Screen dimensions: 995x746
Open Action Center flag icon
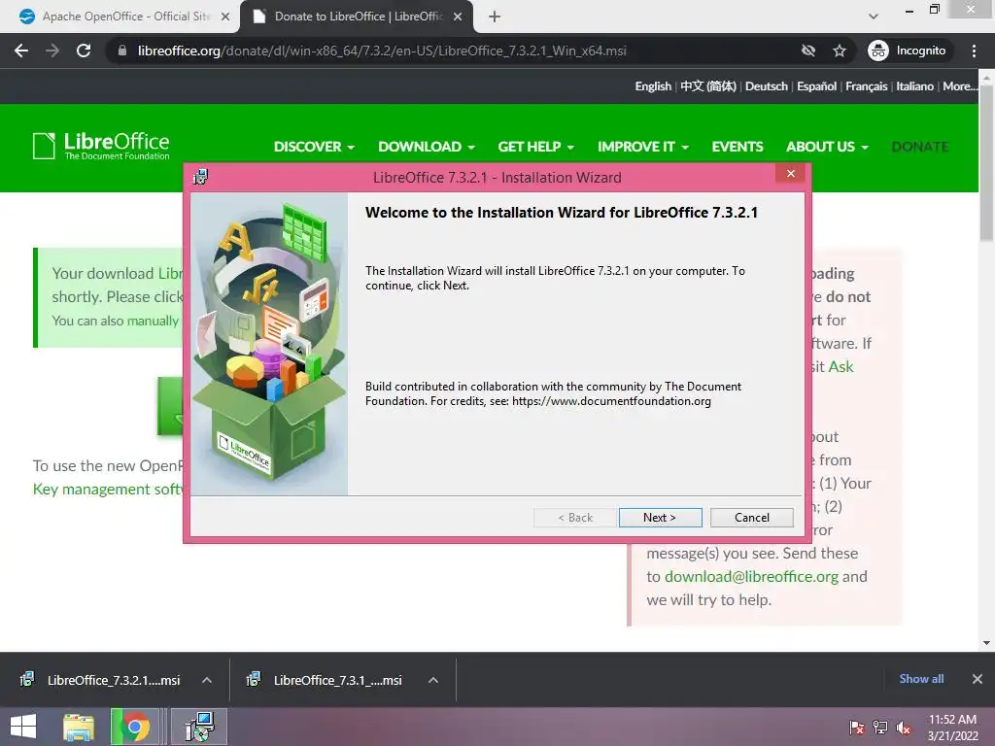[857, 728]
